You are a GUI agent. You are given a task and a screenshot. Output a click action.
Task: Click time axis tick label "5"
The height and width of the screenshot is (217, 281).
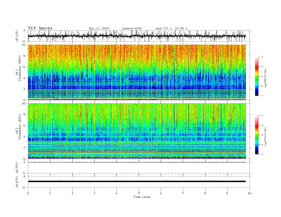point(139,193)
